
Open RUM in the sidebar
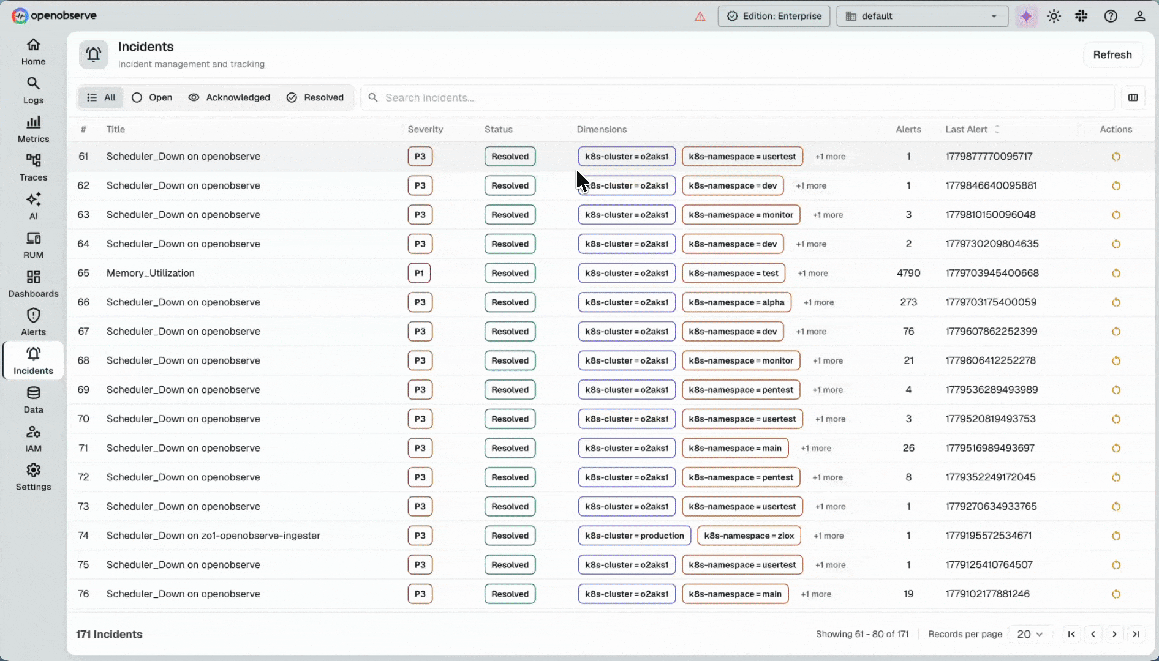33,245
